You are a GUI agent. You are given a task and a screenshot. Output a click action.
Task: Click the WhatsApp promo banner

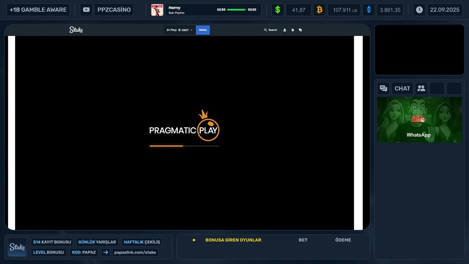(419, 120)
